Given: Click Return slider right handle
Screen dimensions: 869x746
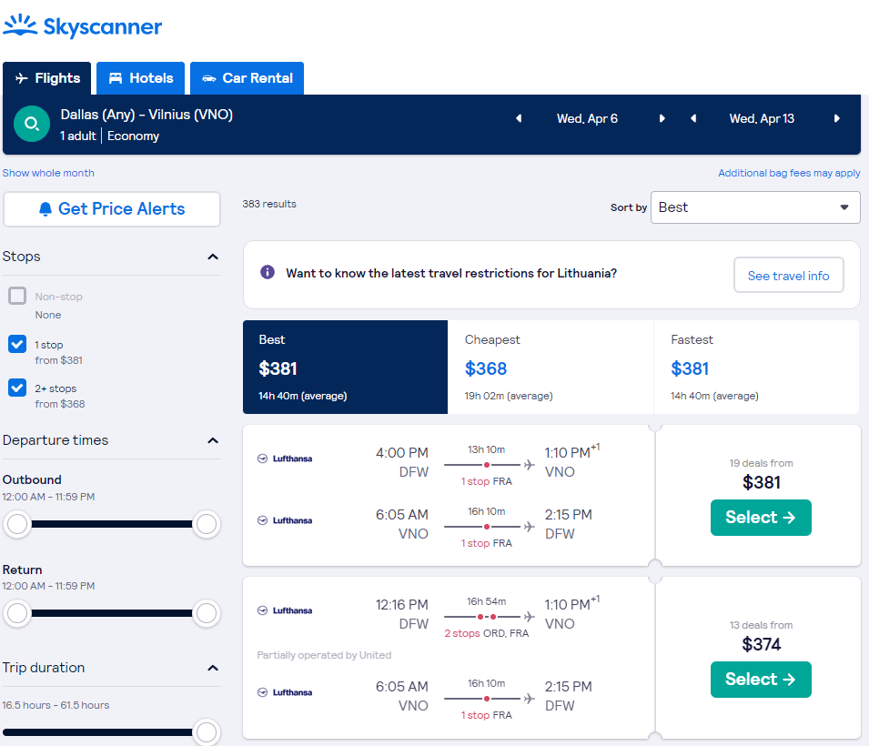Looking at the screenshot, I should 207,613.
